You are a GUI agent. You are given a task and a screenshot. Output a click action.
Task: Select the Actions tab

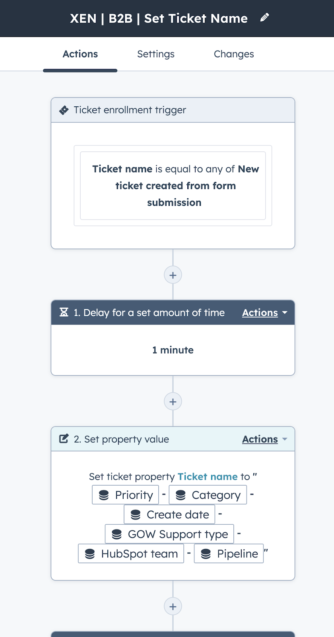pos(80,54)
